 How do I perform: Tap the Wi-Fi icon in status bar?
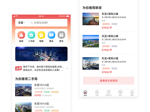[x=17, y=16]
